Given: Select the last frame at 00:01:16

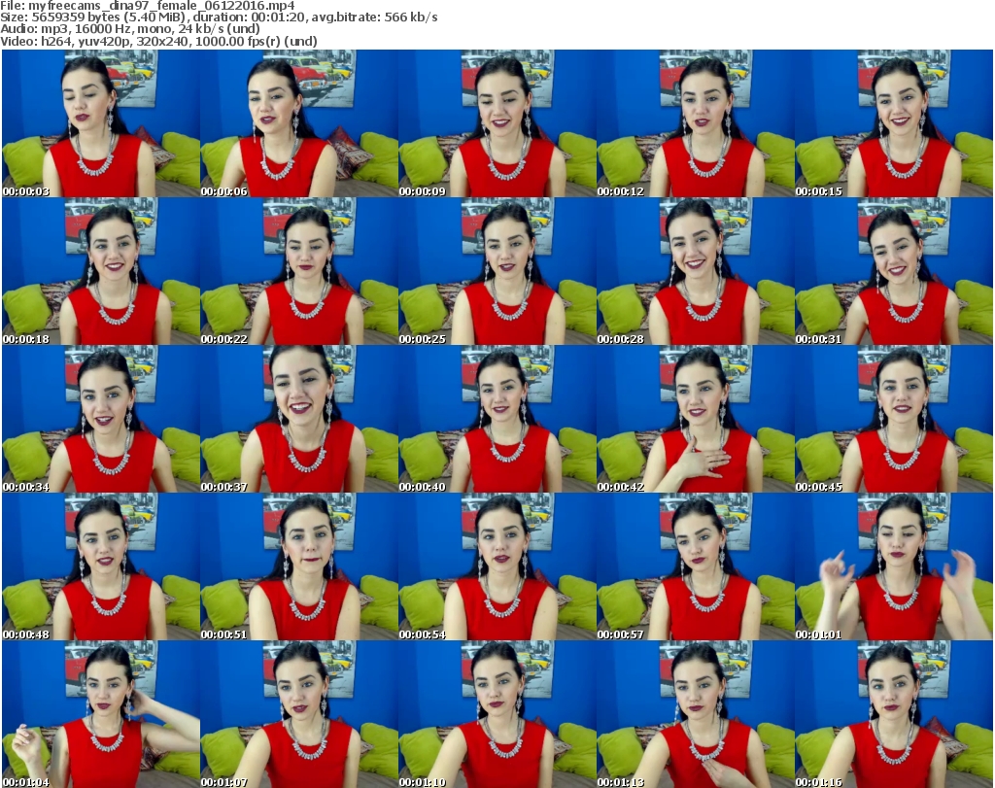Looking at the screenshot, I should click(894, 714).
